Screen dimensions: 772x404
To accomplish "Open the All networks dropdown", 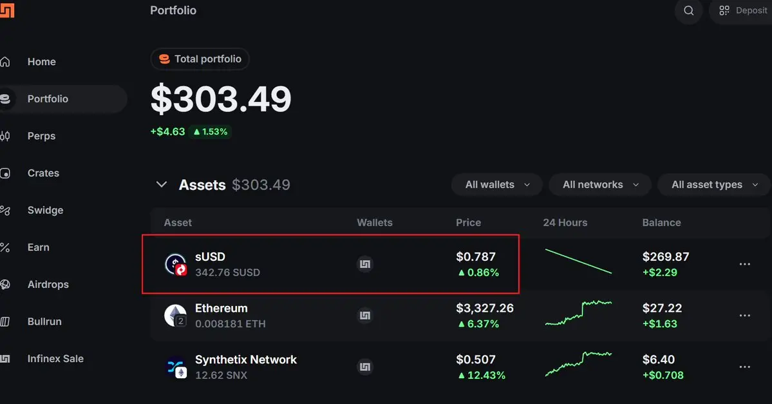I will coord(599,185).
